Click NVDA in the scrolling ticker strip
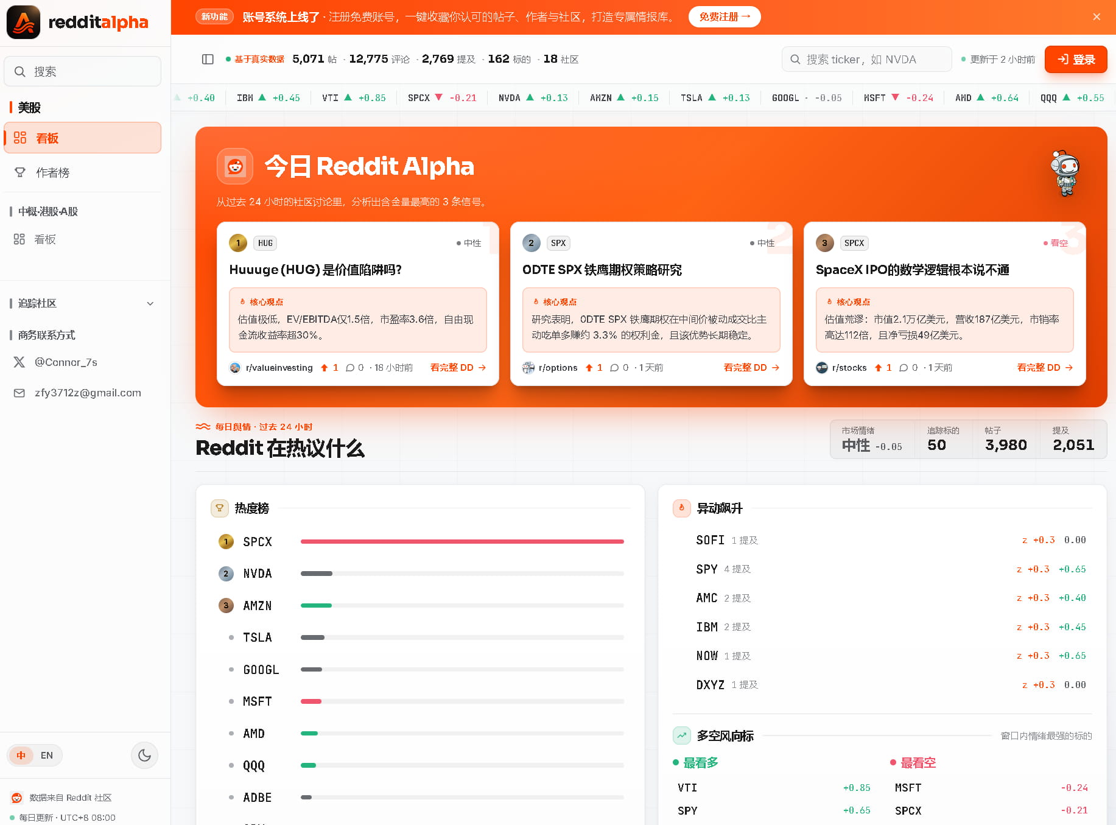This screenshot has width=1116, height=825. [533, 97]
